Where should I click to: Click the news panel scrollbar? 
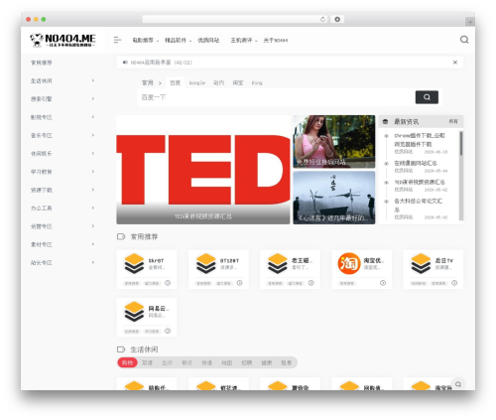461,143
